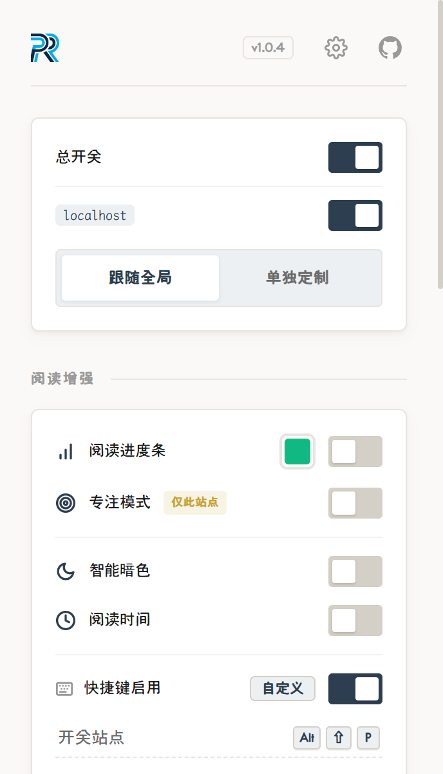Viewport: 443px width, 774px height.
Task: Click the PR logo icon
Action: tap(44, 48)
